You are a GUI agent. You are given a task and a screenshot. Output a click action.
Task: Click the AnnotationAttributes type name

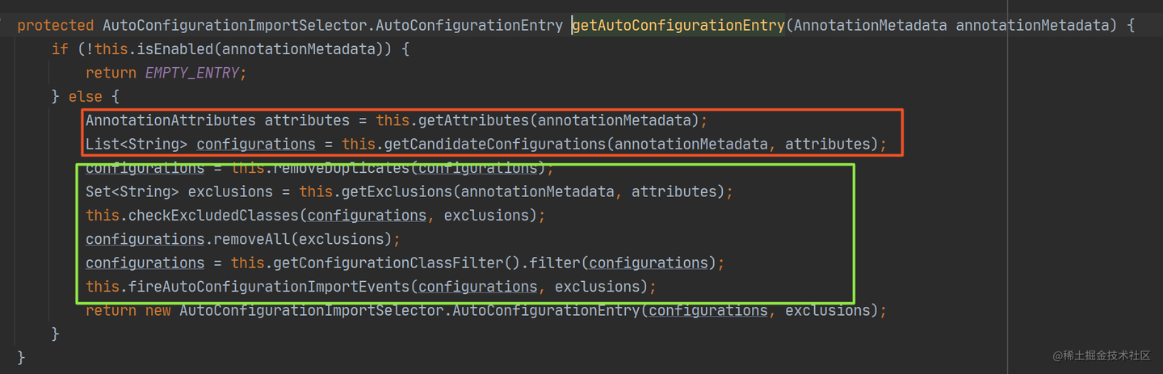click(170, 120)
